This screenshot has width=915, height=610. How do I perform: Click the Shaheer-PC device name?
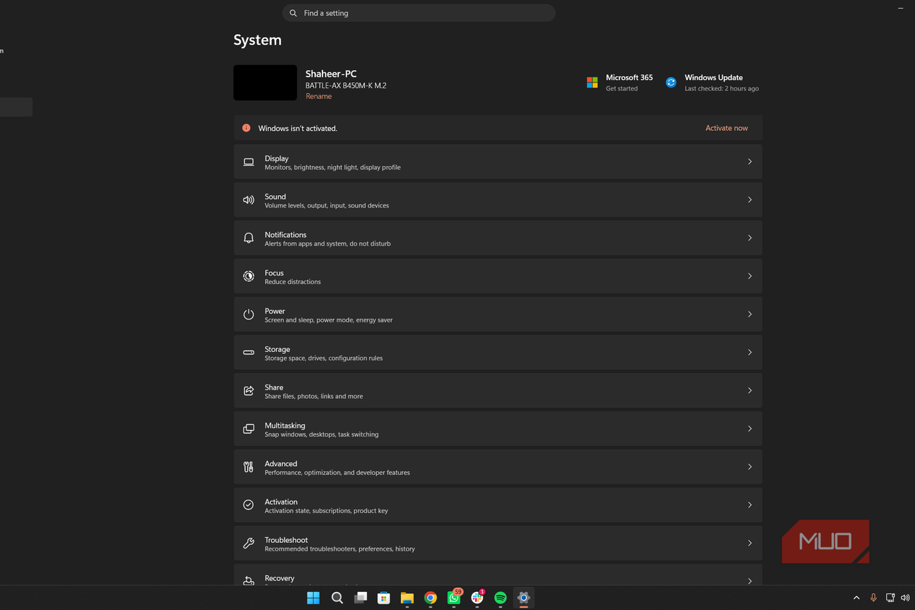click(331, 74)
